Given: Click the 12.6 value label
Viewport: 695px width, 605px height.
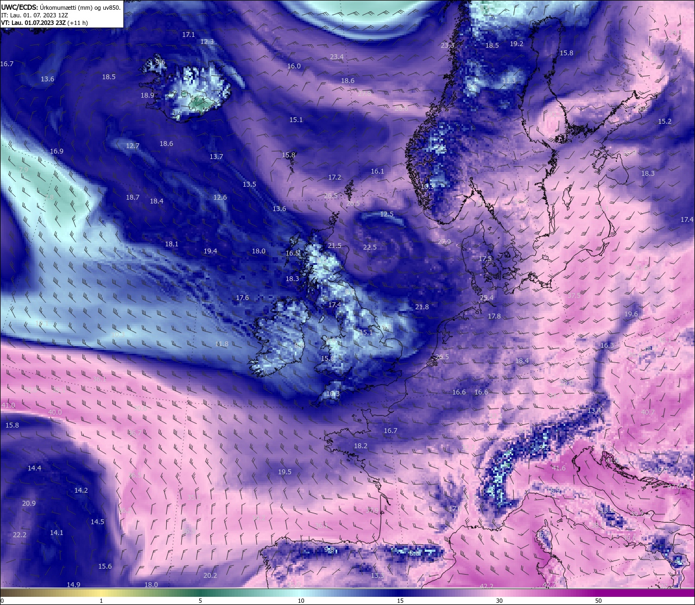Looking at the screenshot, I should pos(220,198).
